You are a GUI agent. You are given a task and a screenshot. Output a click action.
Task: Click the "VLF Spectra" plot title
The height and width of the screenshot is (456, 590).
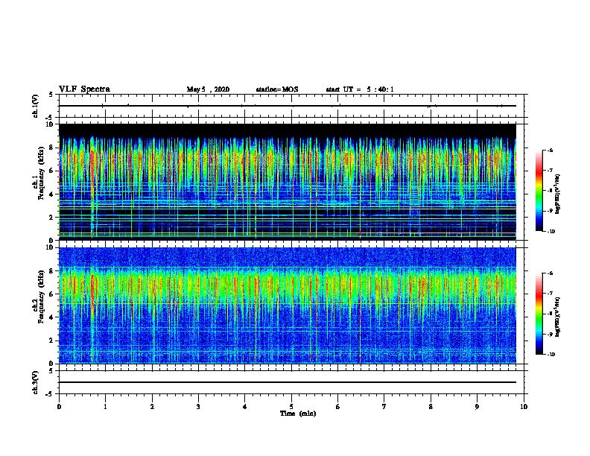[84, 89]
